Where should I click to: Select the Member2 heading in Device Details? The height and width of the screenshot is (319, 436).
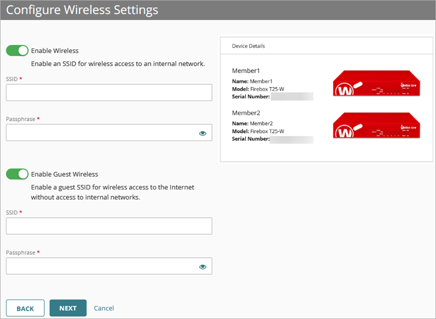246,112
